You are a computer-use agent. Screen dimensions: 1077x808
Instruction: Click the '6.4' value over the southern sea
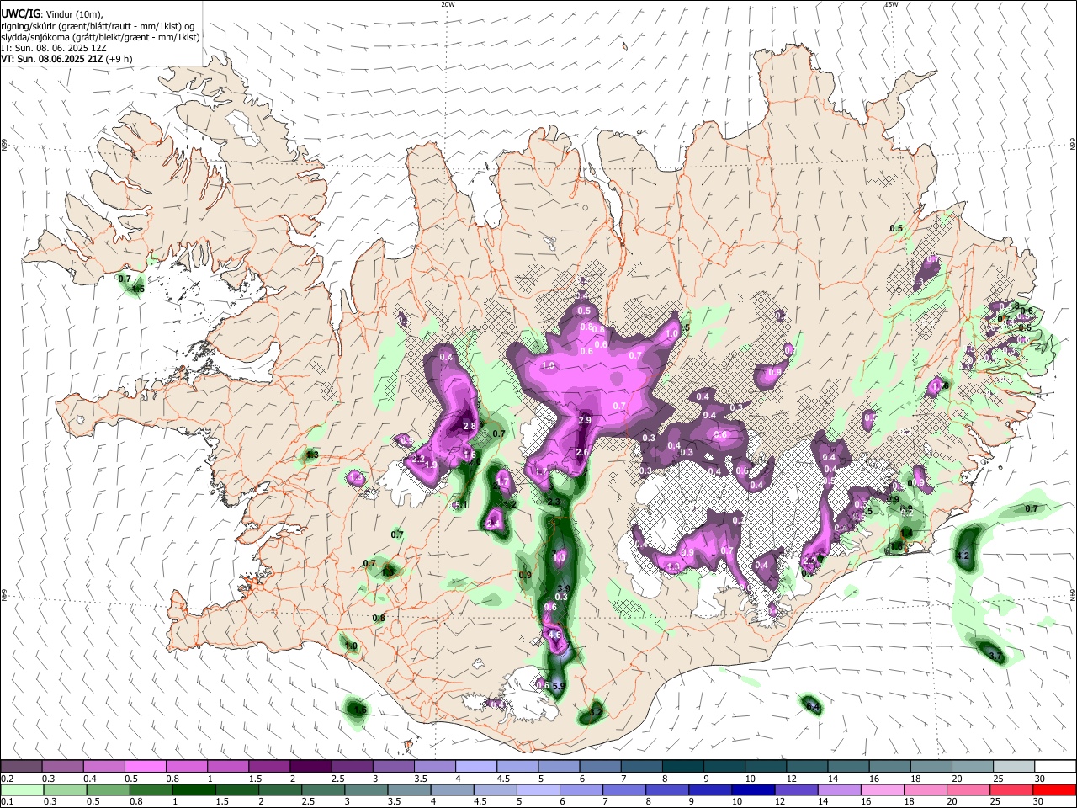[813, 706]
